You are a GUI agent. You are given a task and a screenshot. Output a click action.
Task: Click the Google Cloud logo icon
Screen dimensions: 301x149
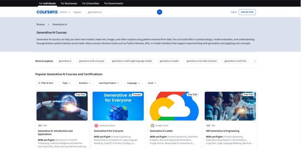tap(152, 125)
